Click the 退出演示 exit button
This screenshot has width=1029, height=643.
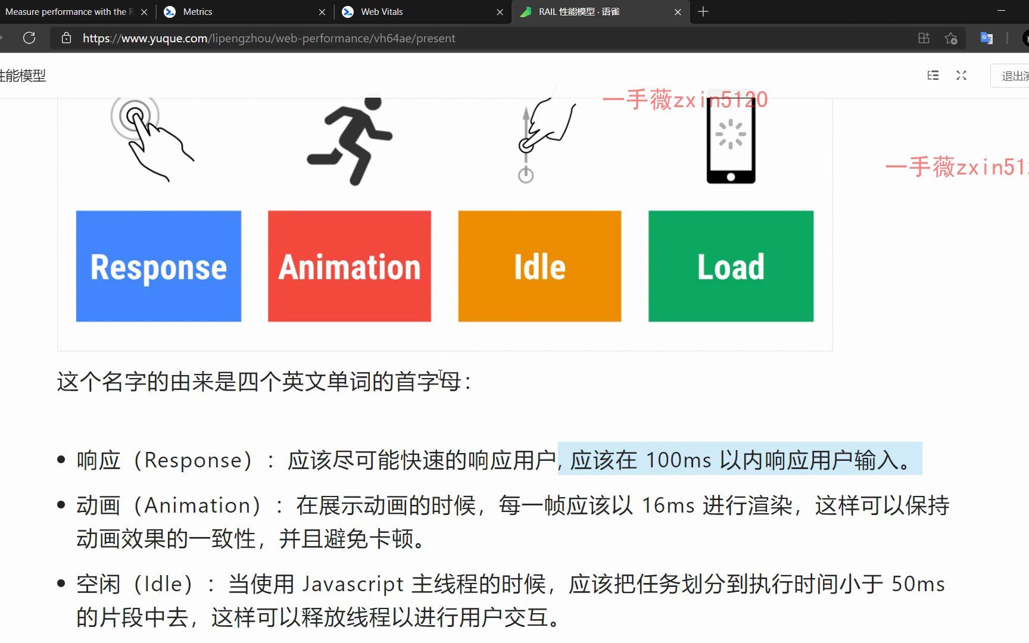[x=1011, y=76]
